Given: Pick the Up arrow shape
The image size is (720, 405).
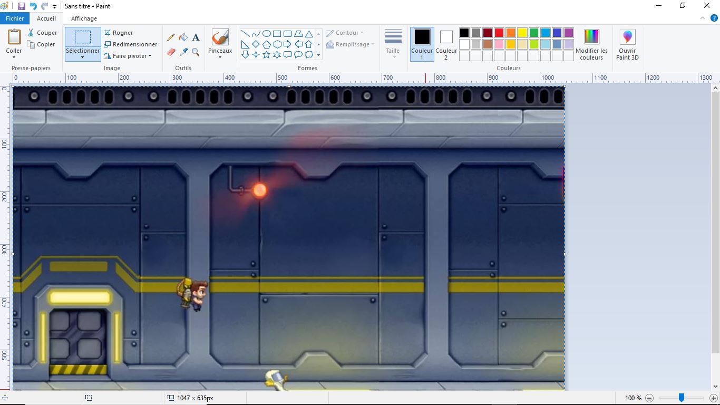Looking at the screenshot, I should click(309, 44).
